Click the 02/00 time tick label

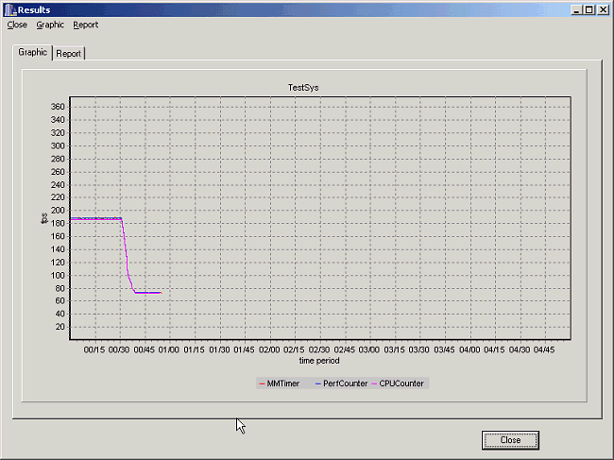pyautogui.click(x=269, y=349)
